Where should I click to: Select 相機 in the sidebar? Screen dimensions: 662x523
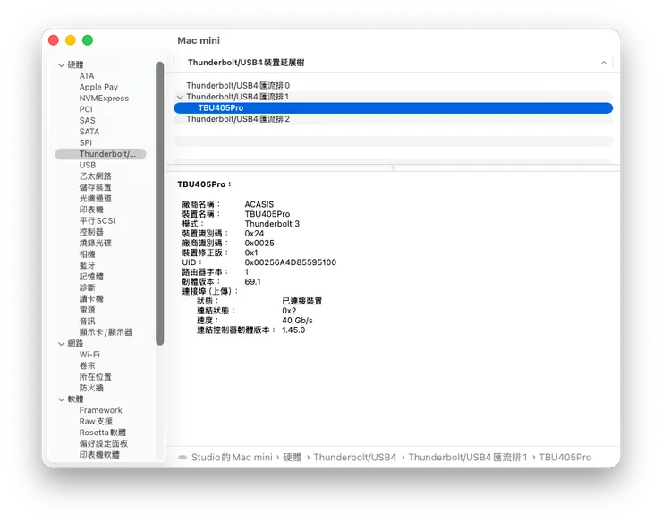(87, 254)
